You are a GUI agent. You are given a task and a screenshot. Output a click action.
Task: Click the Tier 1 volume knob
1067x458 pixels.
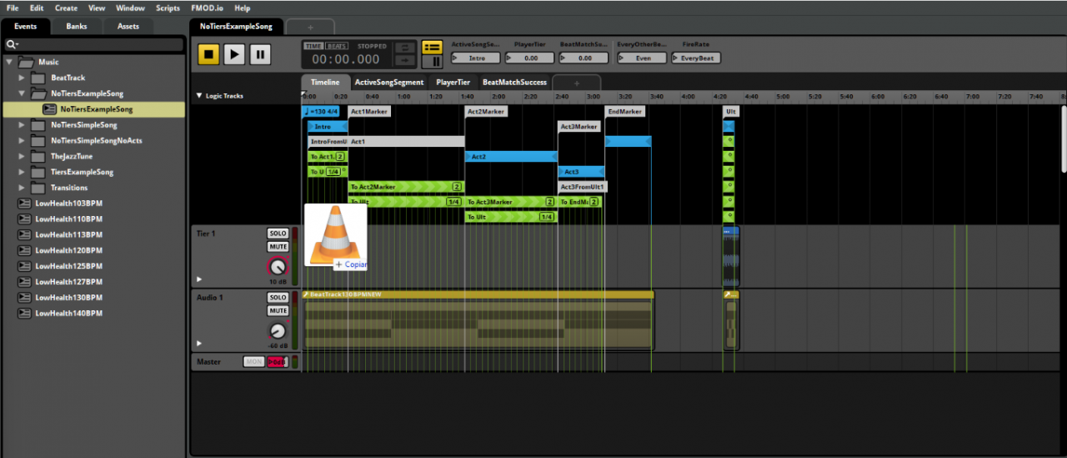(278, 267)
